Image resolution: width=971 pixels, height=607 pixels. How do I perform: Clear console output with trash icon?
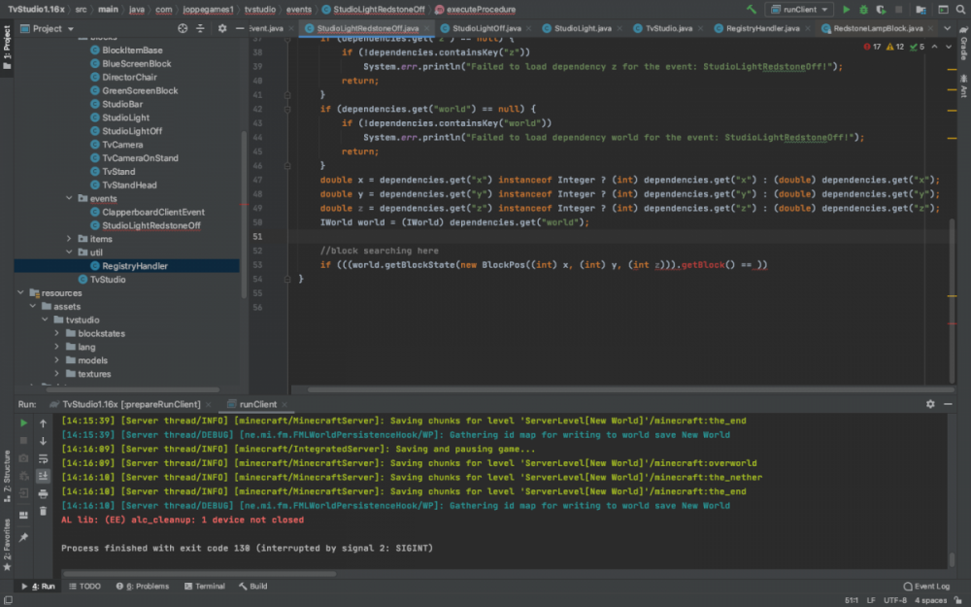(43, 511)
